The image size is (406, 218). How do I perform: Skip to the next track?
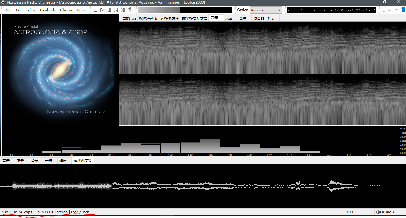pyautogui.click(x=123, y=10)
